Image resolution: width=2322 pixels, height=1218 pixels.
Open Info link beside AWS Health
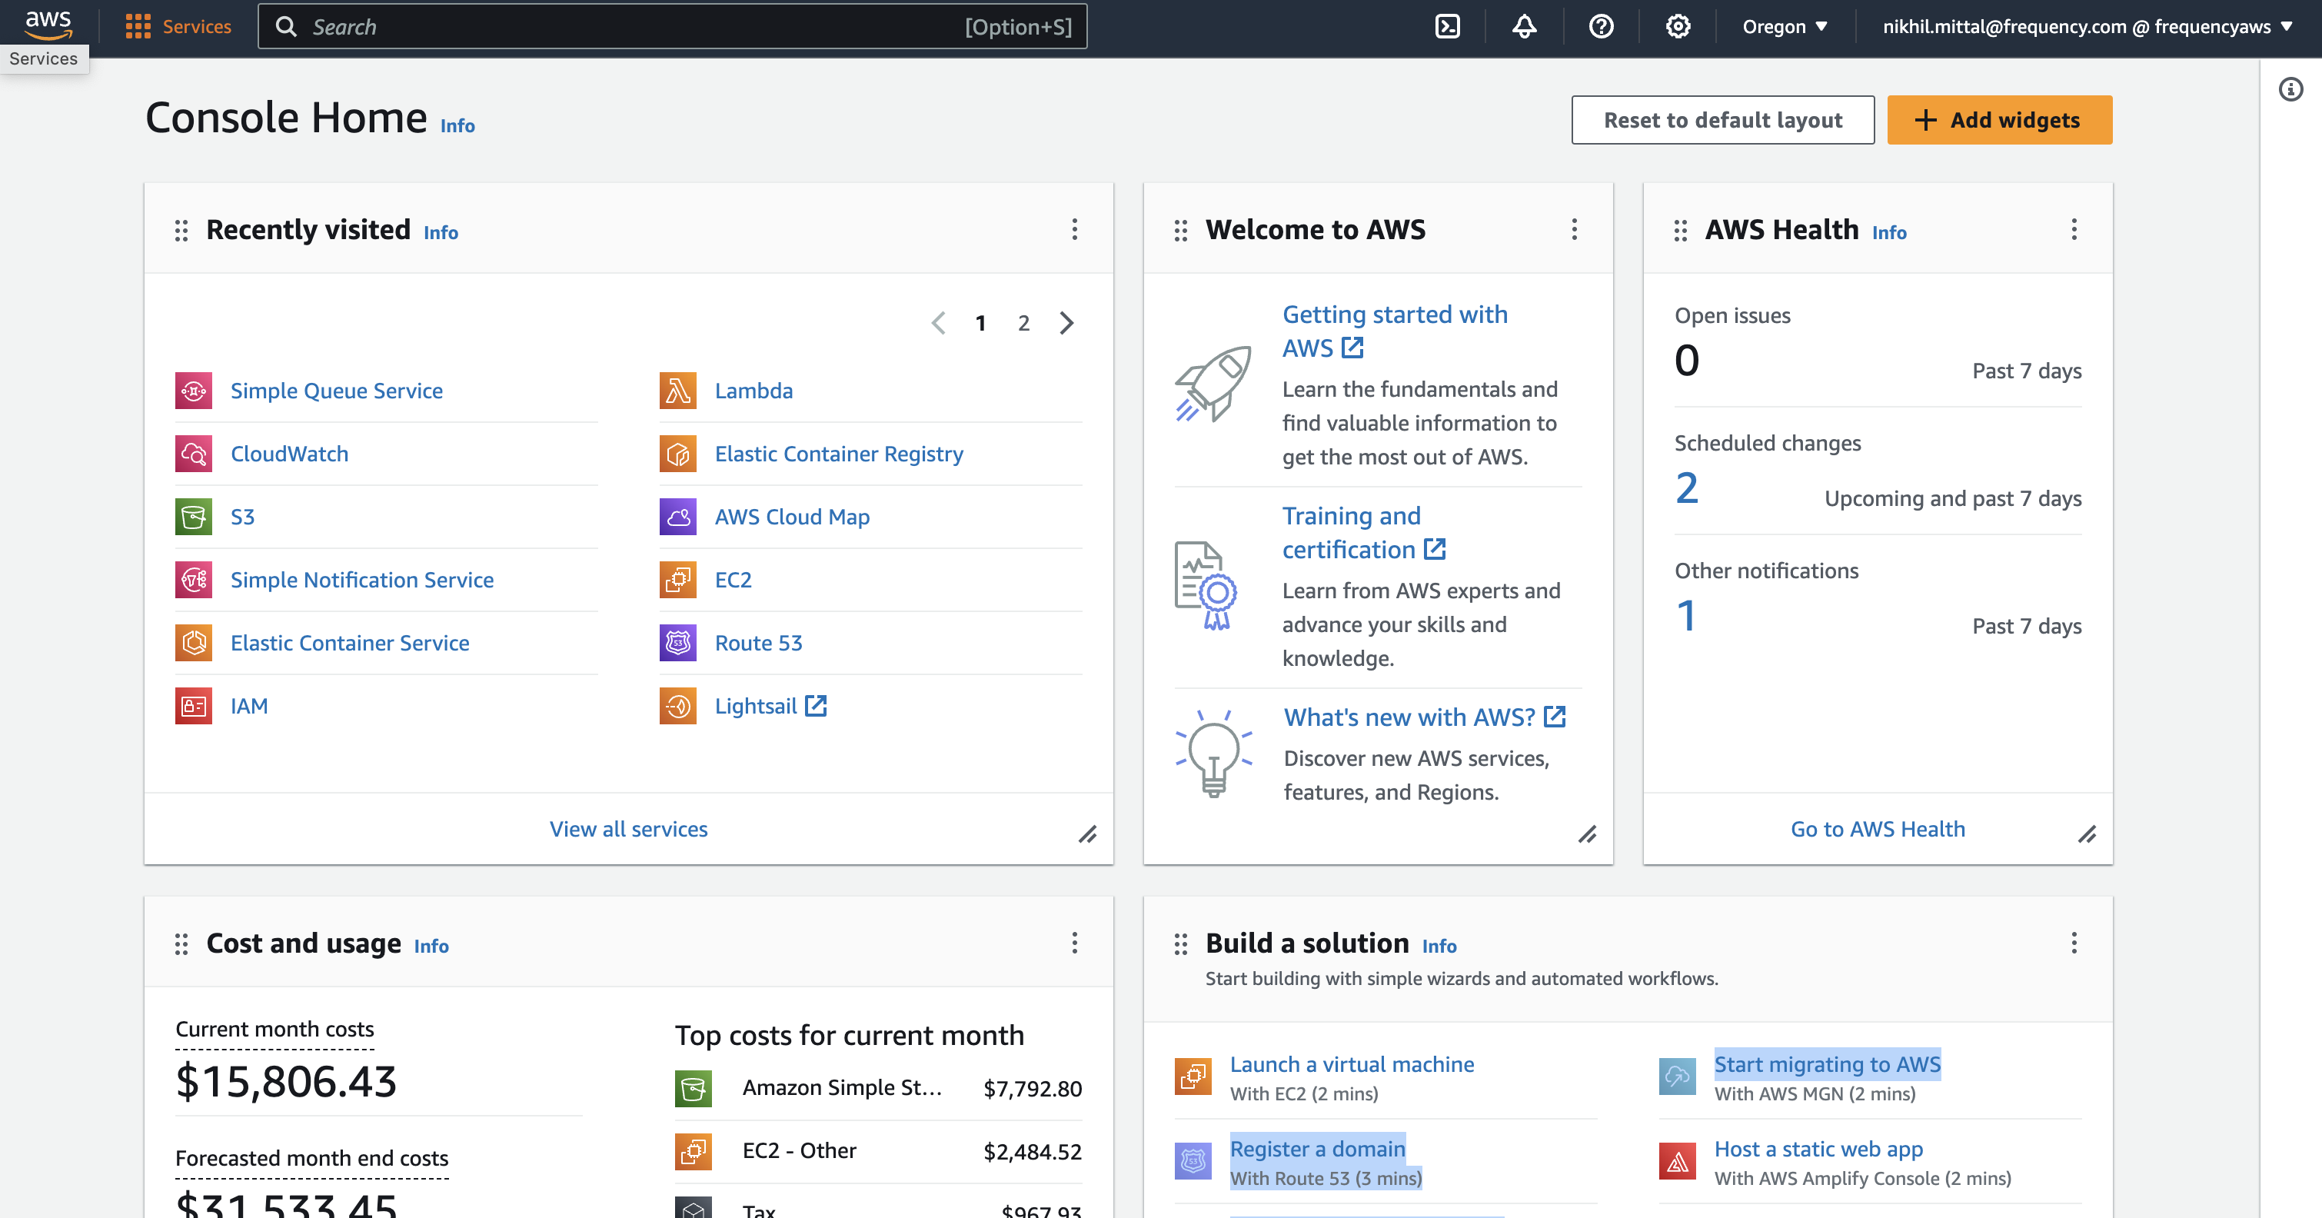1889,232
